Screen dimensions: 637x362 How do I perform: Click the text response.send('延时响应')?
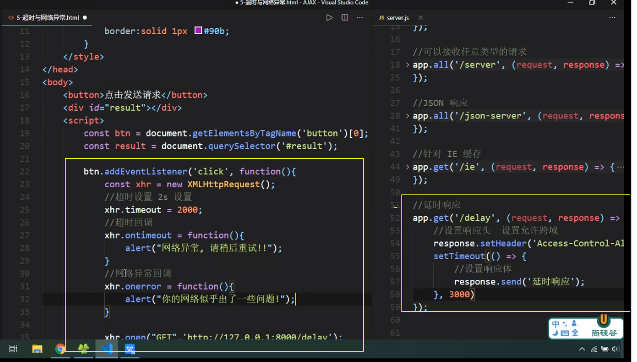point(518,281)
